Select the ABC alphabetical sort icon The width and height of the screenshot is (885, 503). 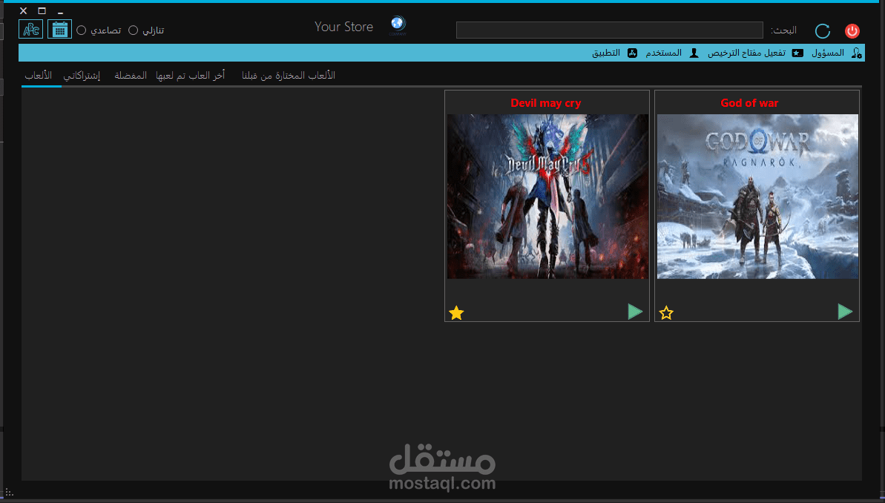pos(30,29)
